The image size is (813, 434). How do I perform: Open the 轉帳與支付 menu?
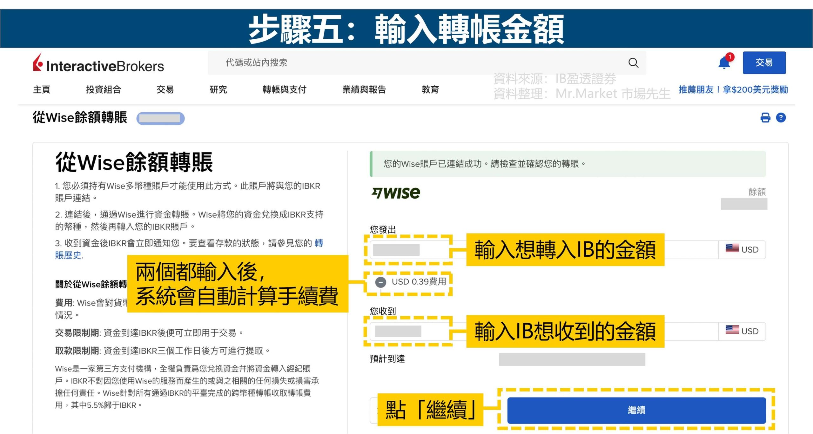(x=284, y=90)
